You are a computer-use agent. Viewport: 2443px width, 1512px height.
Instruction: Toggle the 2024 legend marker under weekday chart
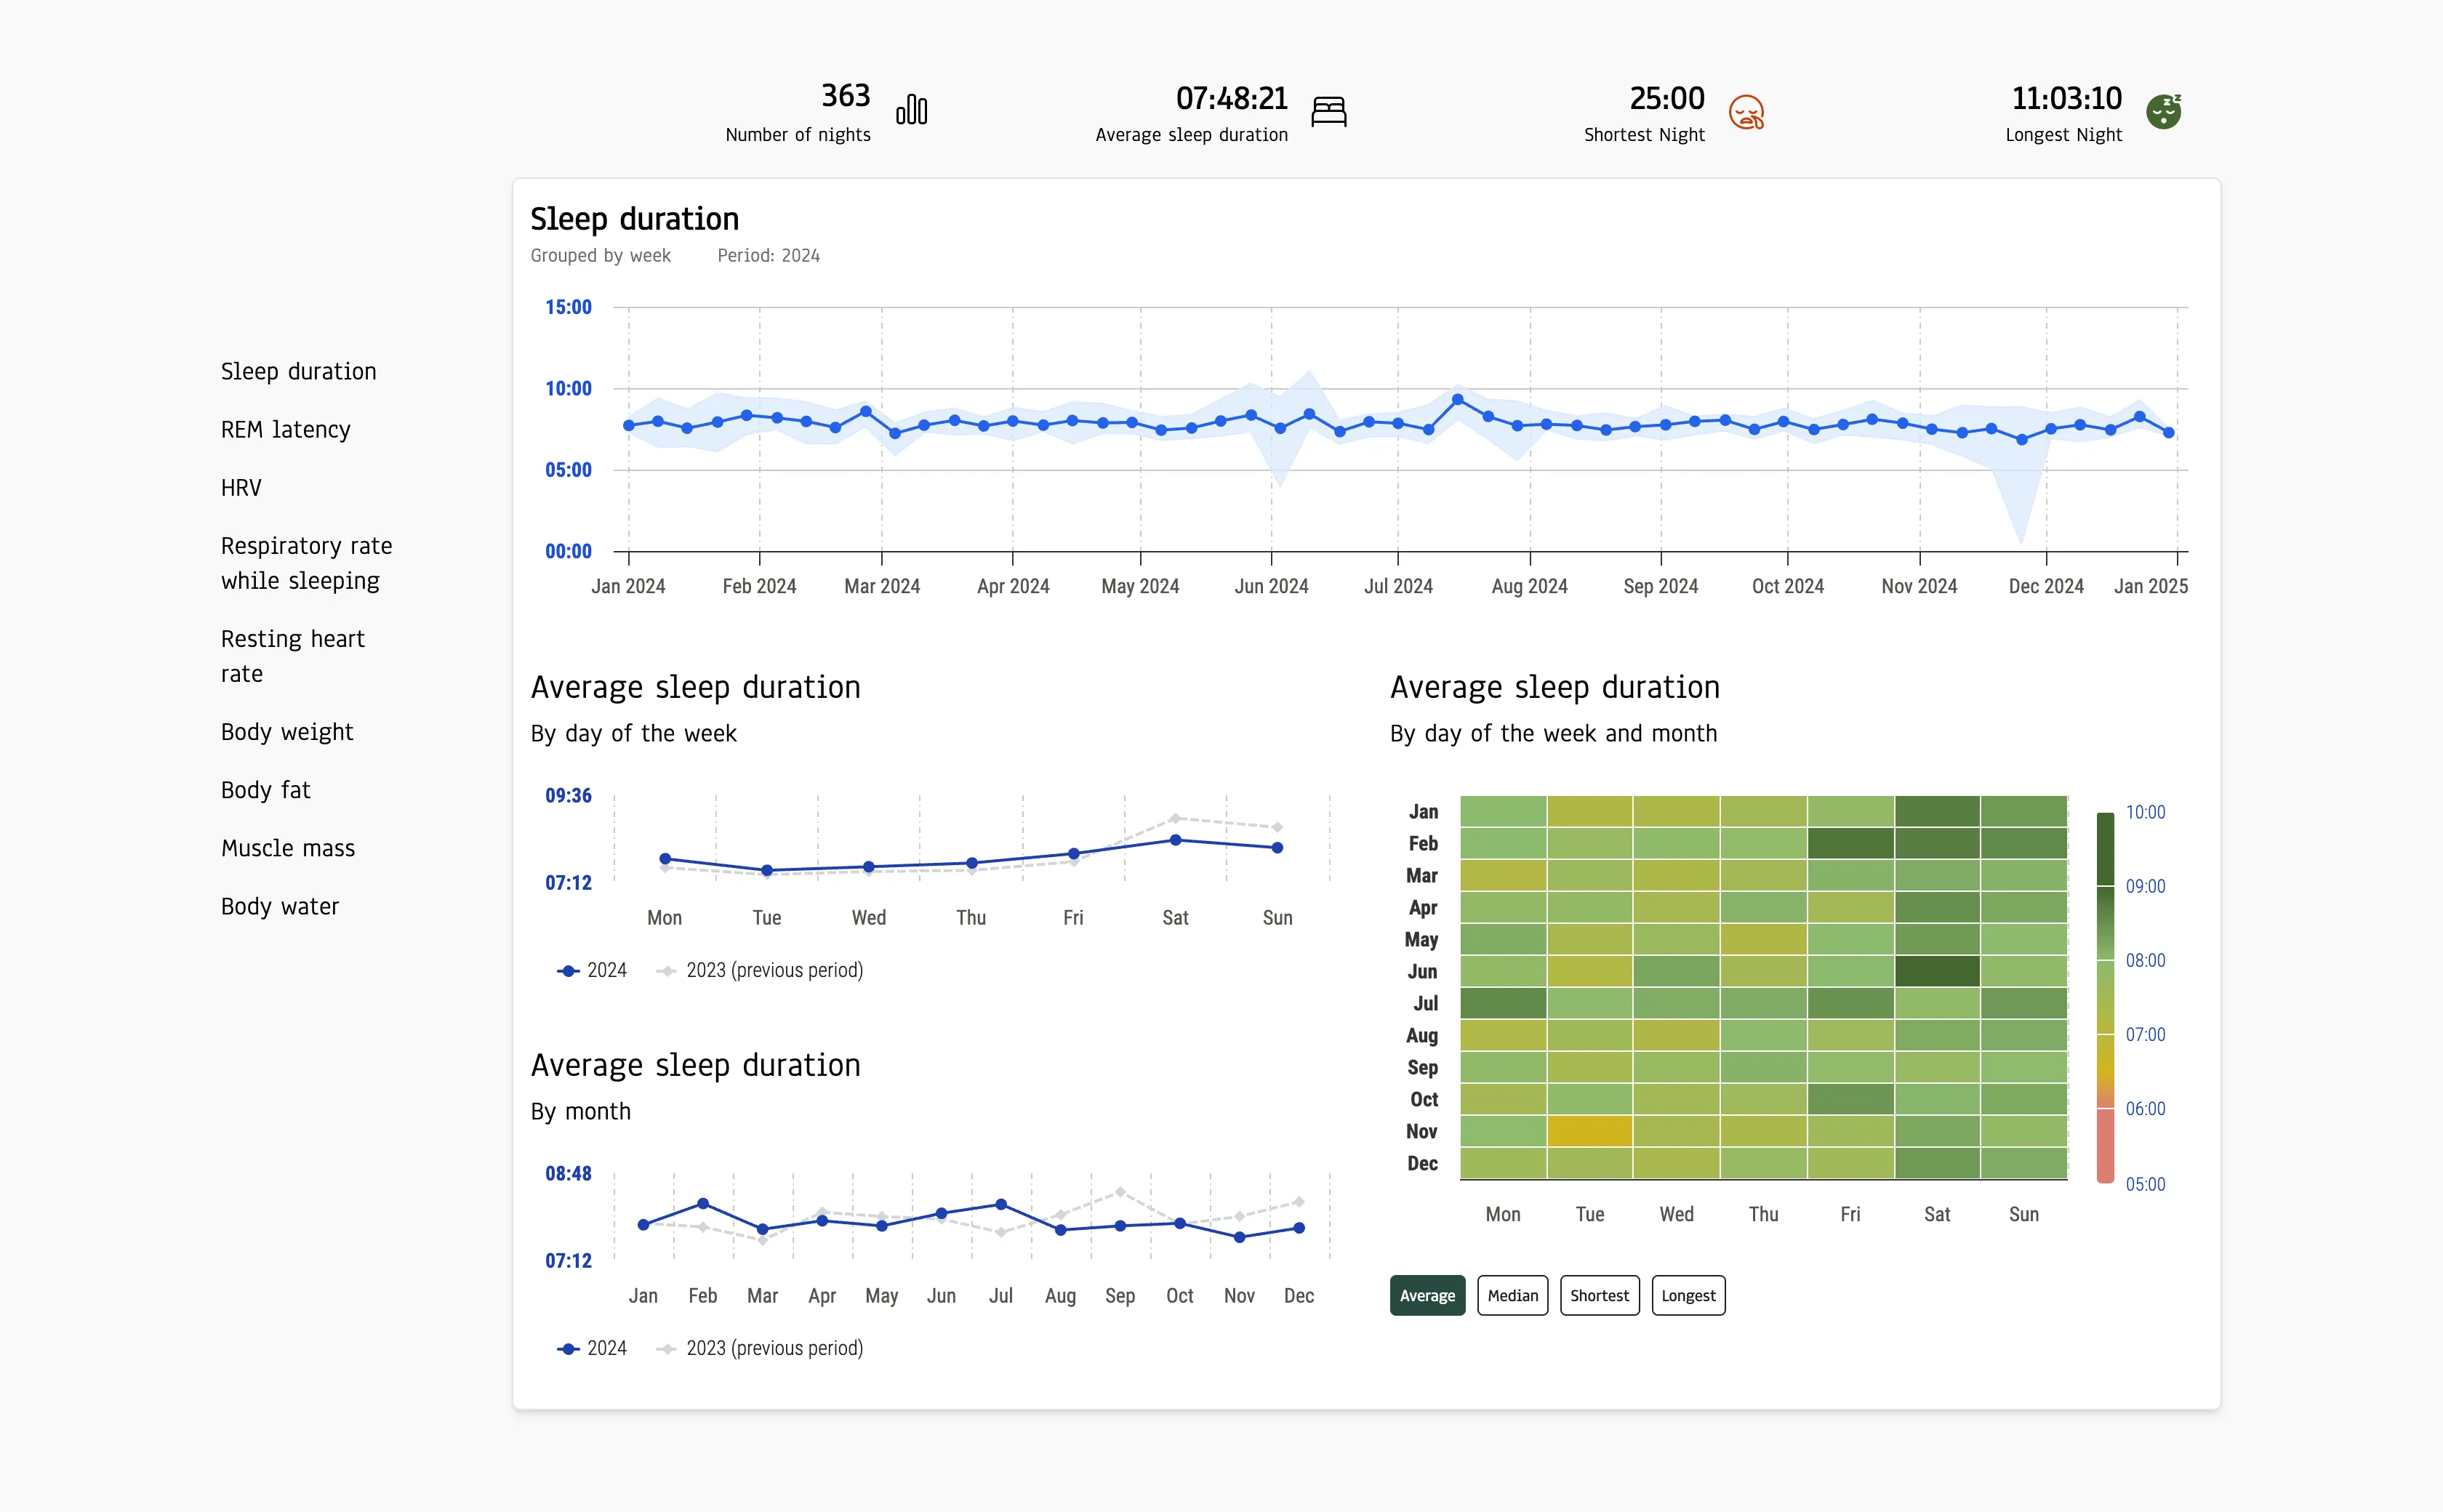point(569,971)
